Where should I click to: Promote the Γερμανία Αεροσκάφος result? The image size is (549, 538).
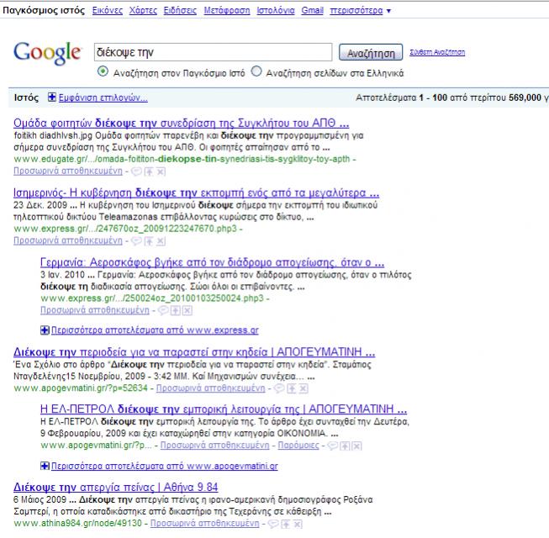point(176,310)
